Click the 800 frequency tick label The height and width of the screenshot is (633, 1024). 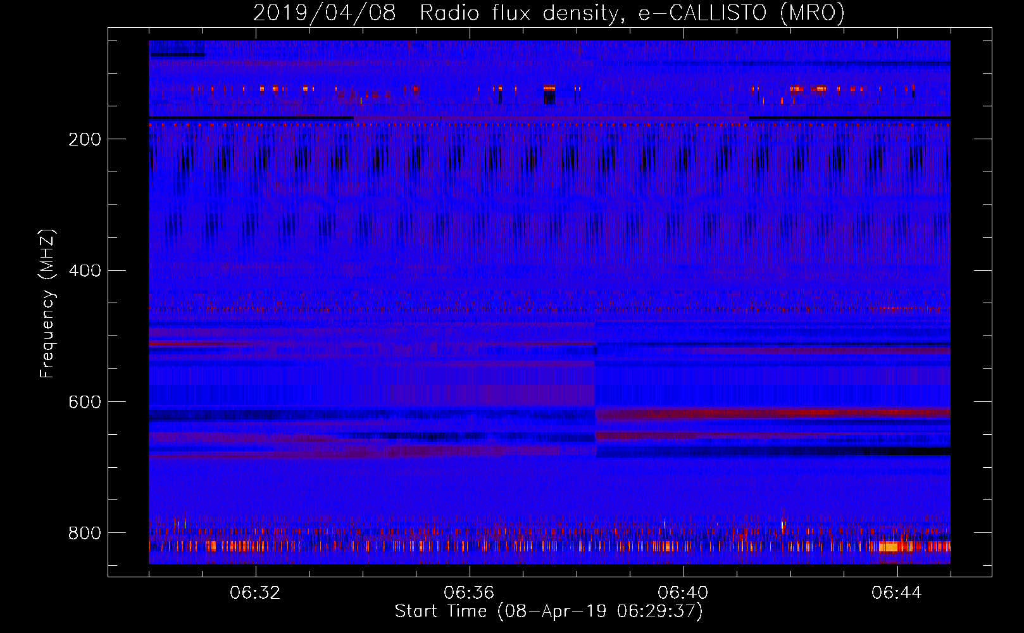85,533
